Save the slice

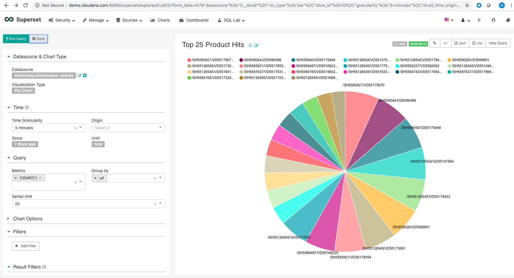pyautogui.click(x=39, y=39)
